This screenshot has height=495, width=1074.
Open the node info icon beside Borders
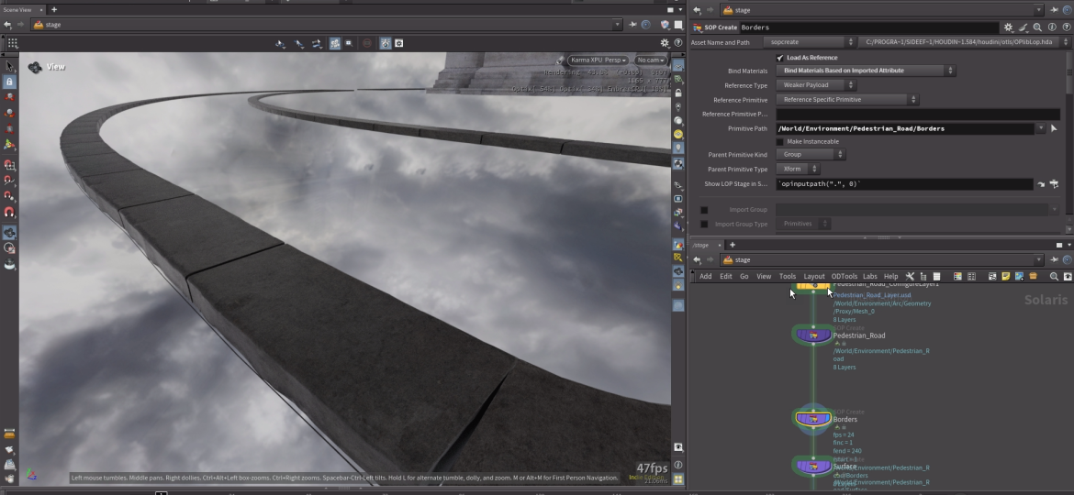coord(1051,27)
